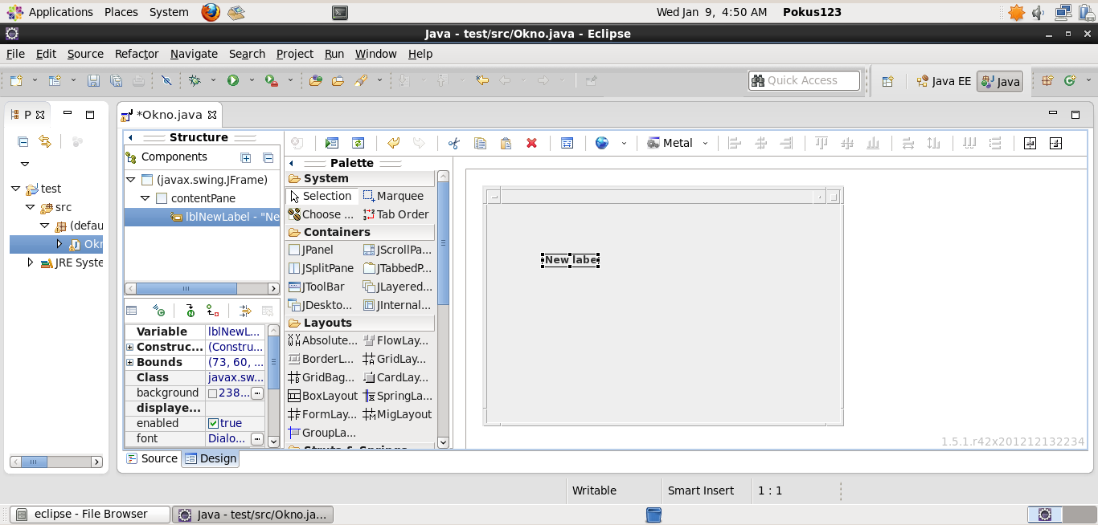Open the Navigate menu
The height and width of the screenshot is (525, 1098).
click(x=194, y=54)
